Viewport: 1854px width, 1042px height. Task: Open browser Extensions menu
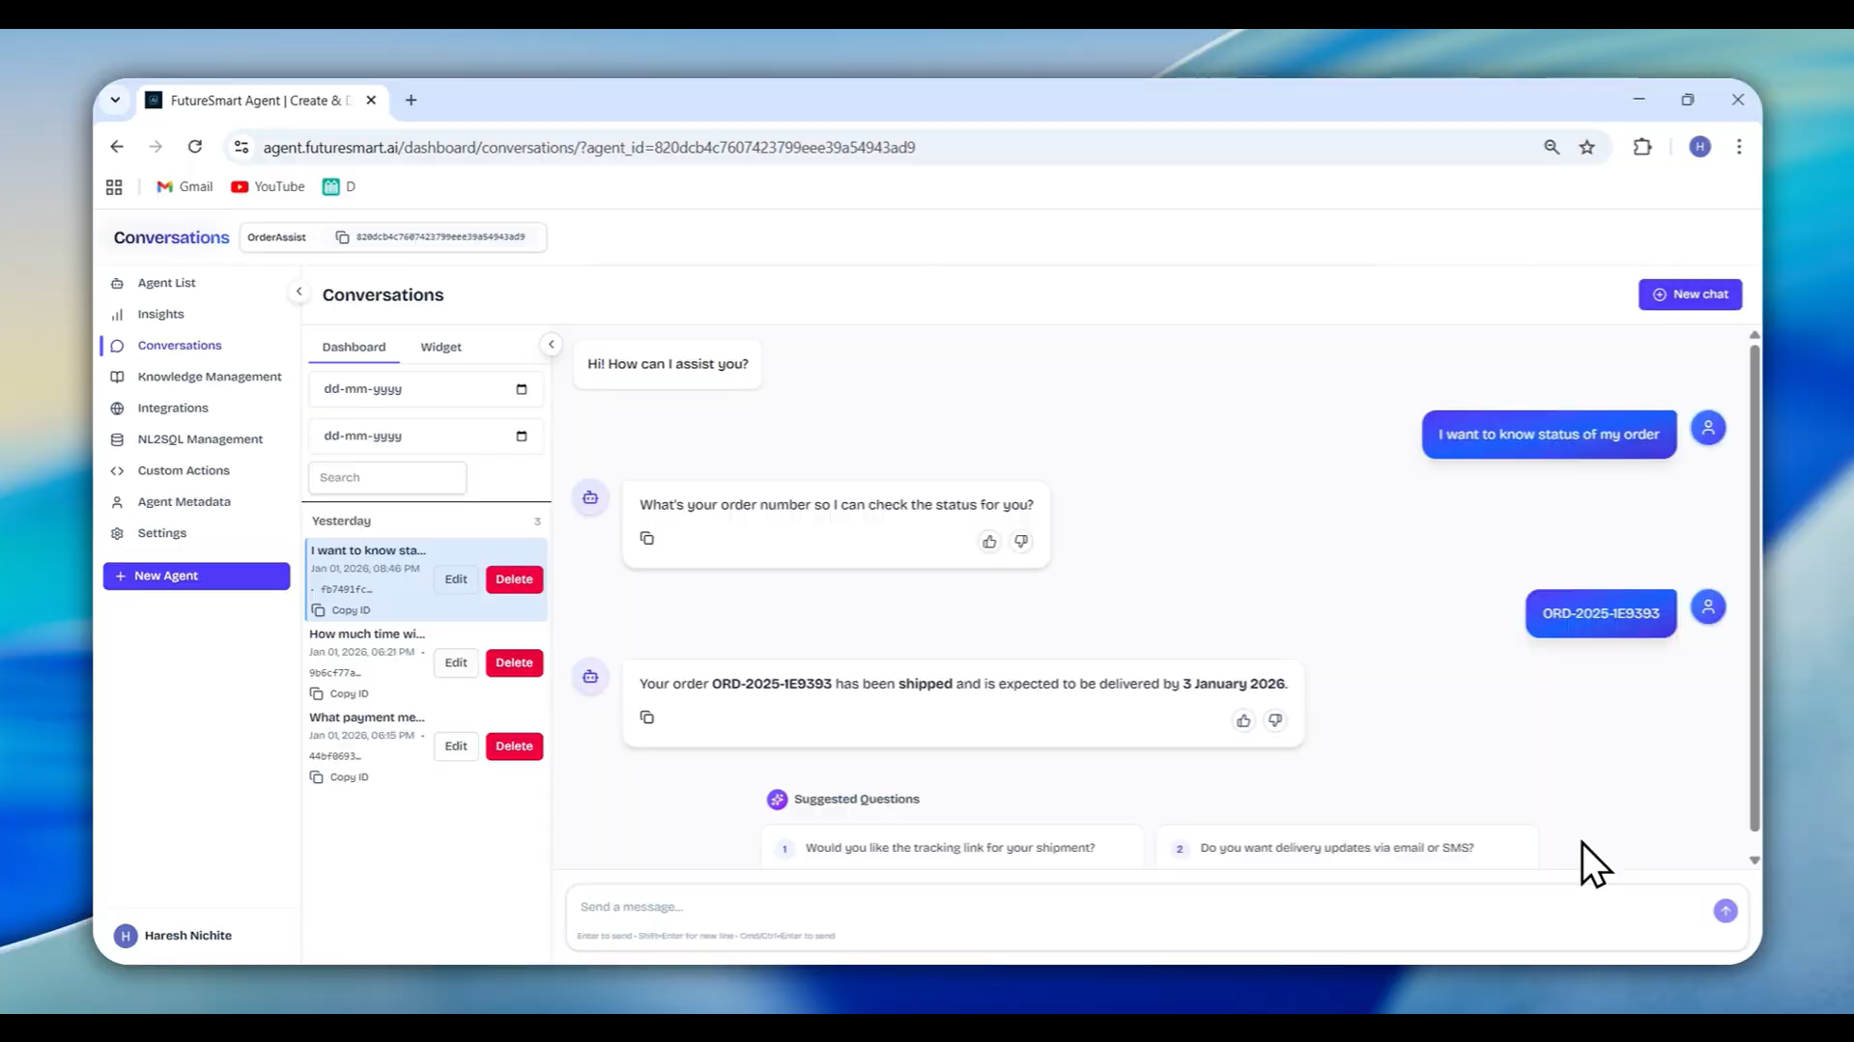[1642, 147]
